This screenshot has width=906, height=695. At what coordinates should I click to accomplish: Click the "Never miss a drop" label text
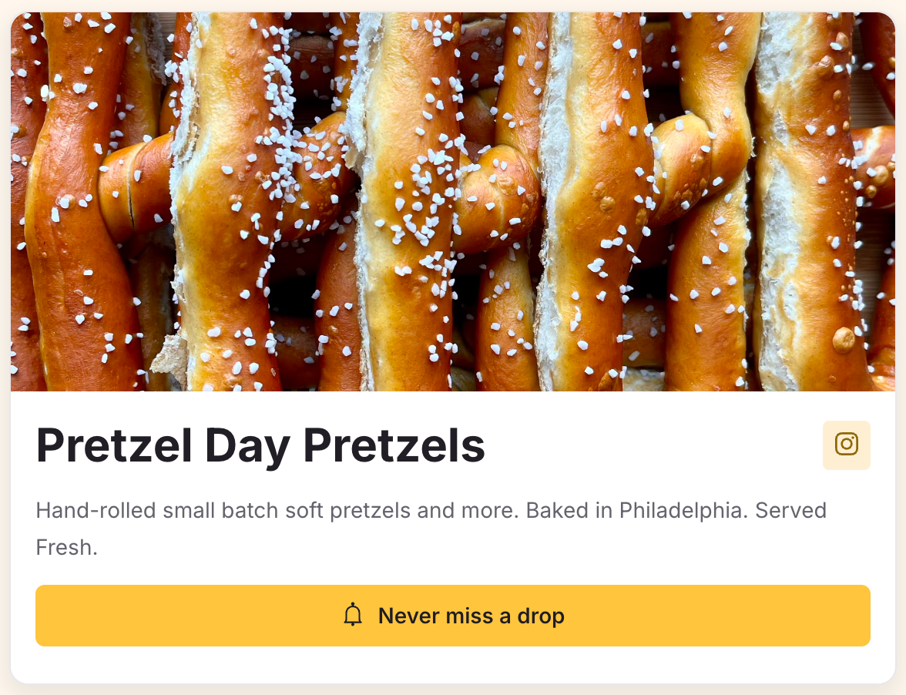[x=471, y=616]
